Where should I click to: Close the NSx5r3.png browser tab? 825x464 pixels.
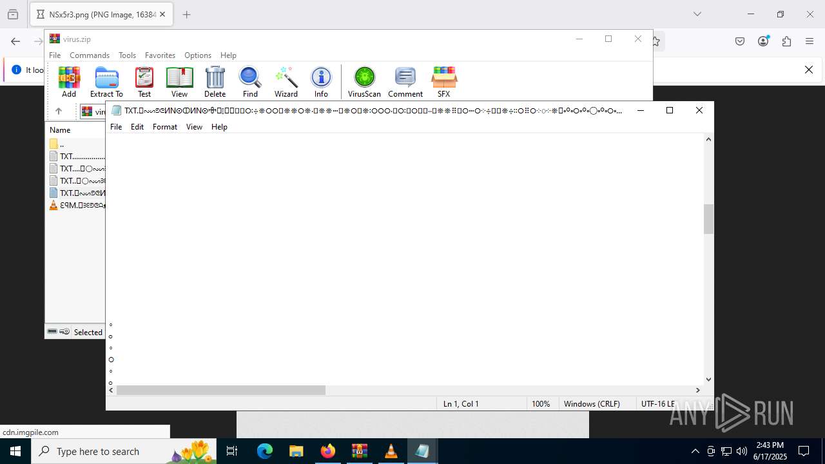(162, 14)
